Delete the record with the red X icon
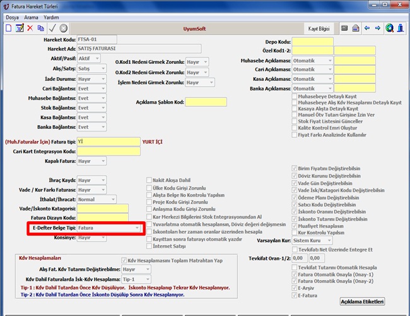Screen dimensions: 410x316 (x=30, y=28)
